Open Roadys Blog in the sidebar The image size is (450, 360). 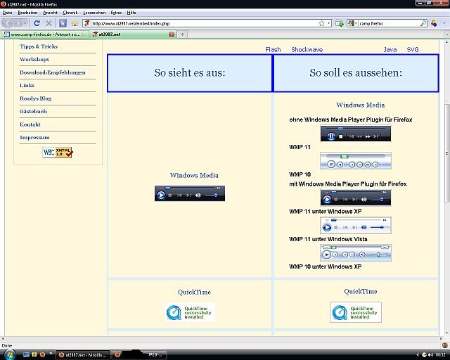tap(36, 98)
